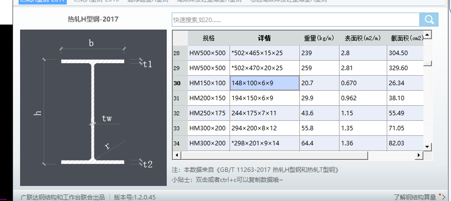
Task: Select the weight cell 239
Action: pos(319,53)
